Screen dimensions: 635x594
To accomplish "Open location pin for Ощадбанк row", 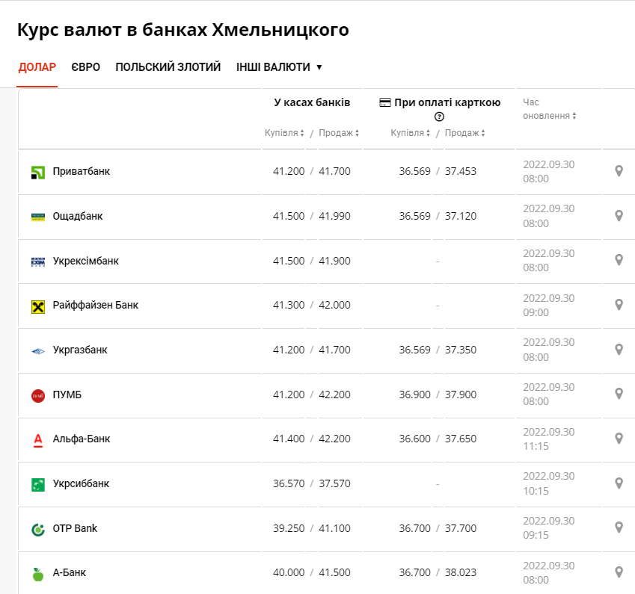I will 619,216.
